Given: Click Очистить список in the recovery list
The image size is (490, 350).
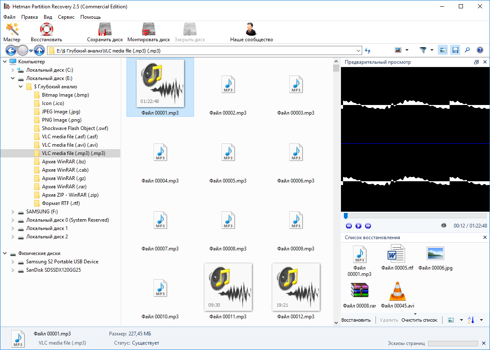Looking at the screenshot, I should (x=419, y=320).
